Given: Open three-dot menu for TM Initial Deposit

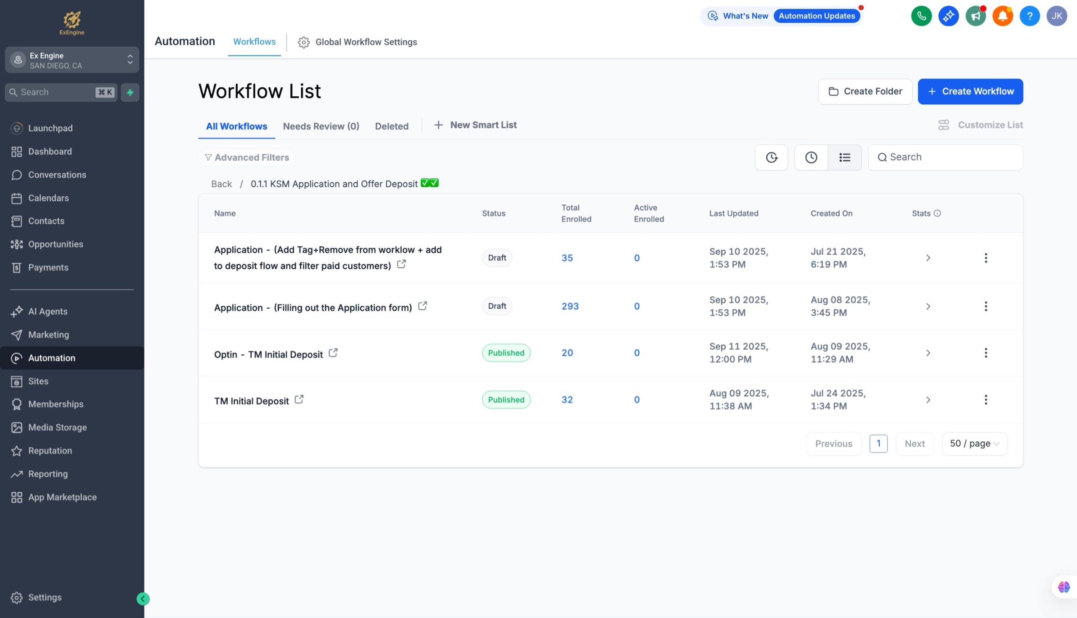Looking at the screenshot, I should point(986,400).
